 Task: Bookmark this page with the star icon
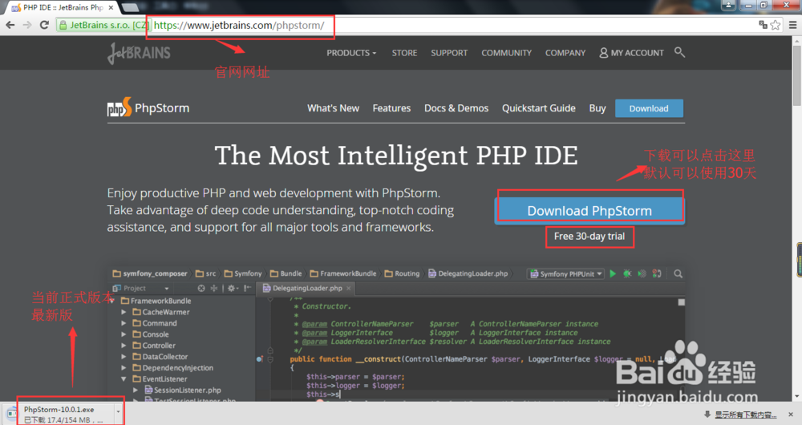776,25
